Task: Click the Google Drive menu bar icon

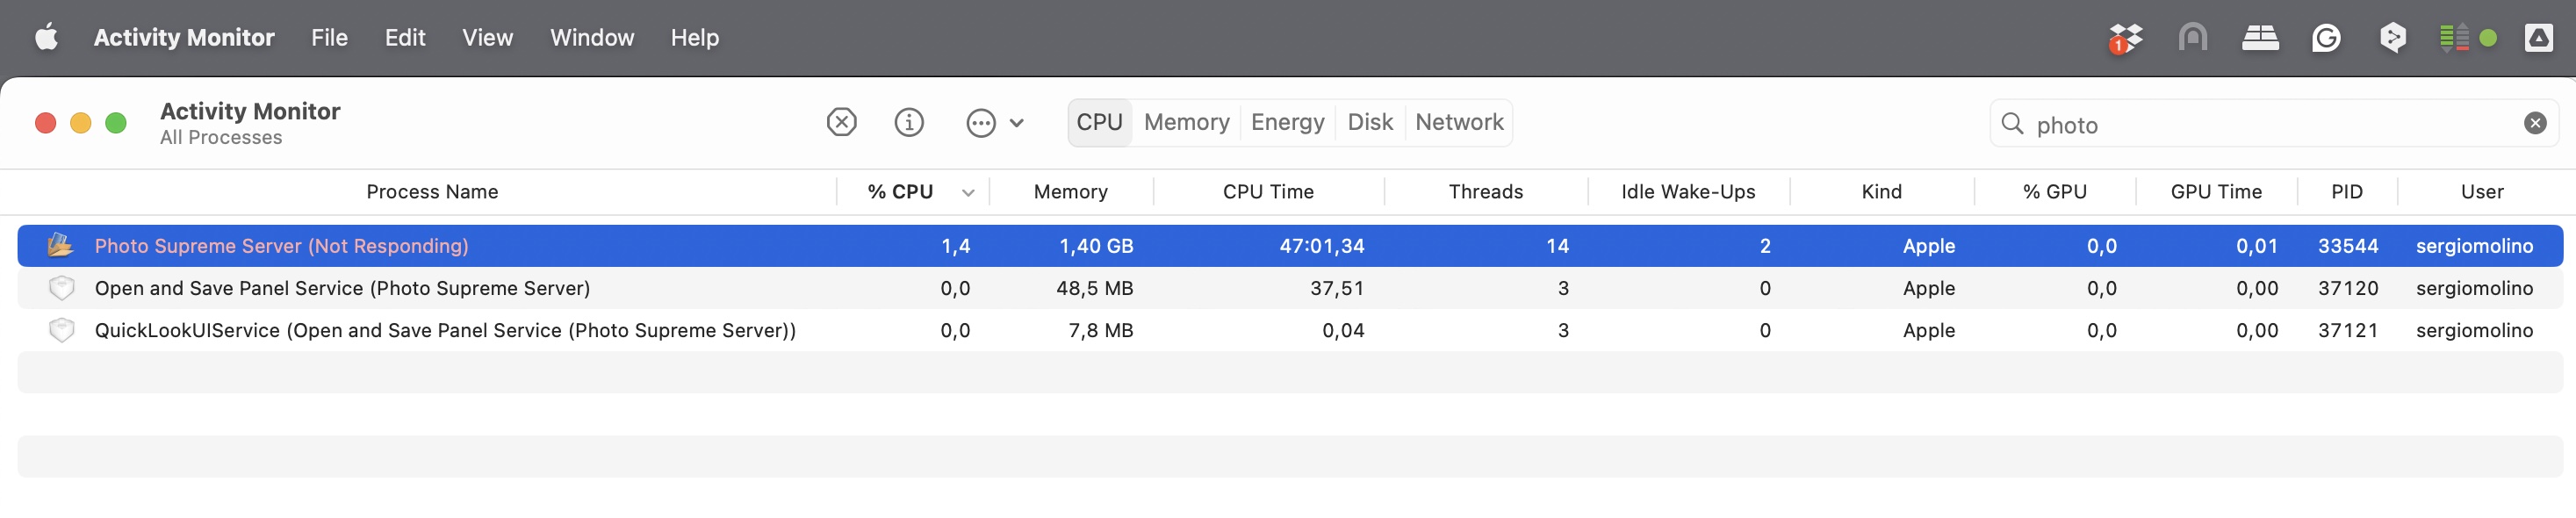Action: point(2539,38)
